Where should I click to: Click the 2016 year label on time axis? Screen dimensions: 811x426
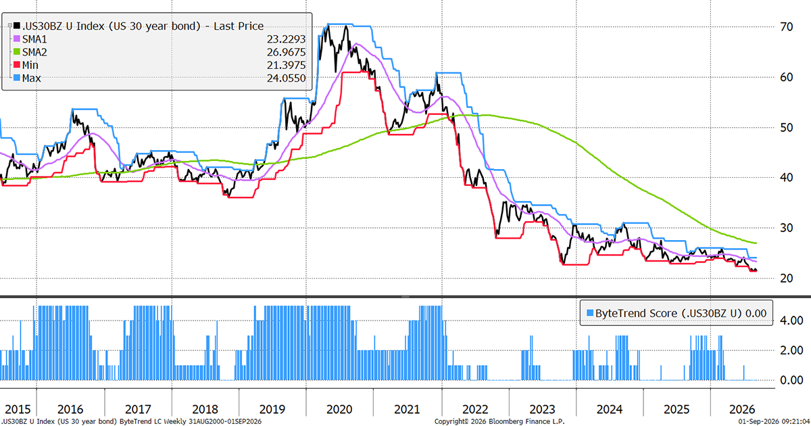(x=70, y=409)
